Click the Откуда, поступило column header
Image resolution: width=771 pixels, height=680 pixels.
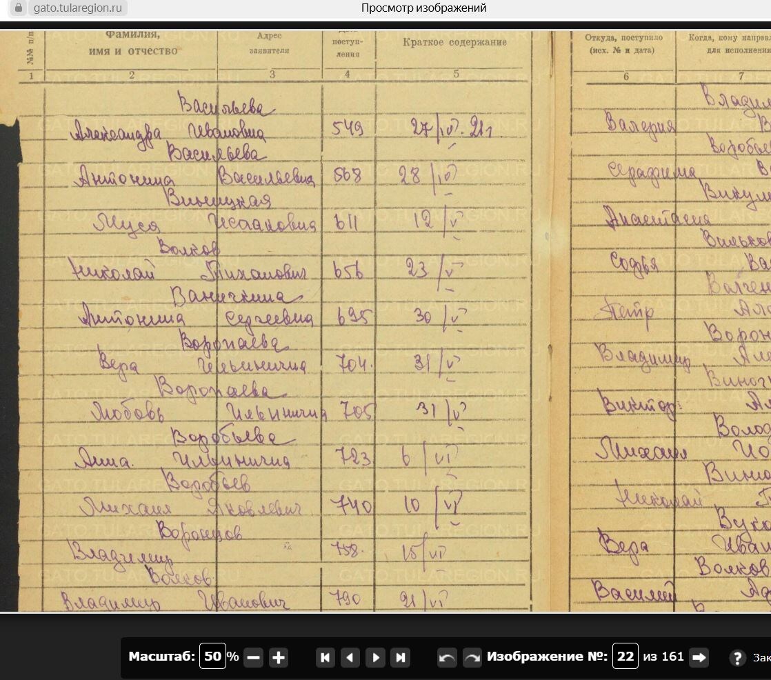[623, 43]
